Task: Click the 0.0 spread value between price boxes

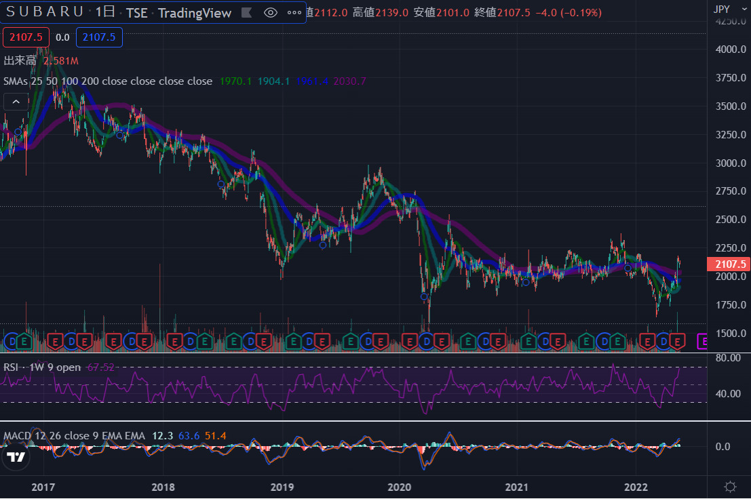Action: (x=62, y=37)
